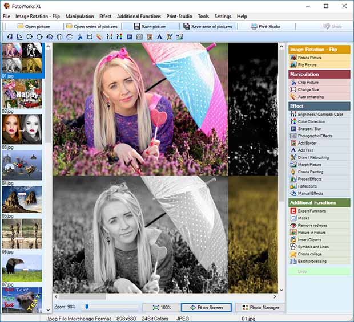Click the Save picture toolbar button
Image resolution: width=354 pixels, height=322 pixels.
[x=150, y=27]
